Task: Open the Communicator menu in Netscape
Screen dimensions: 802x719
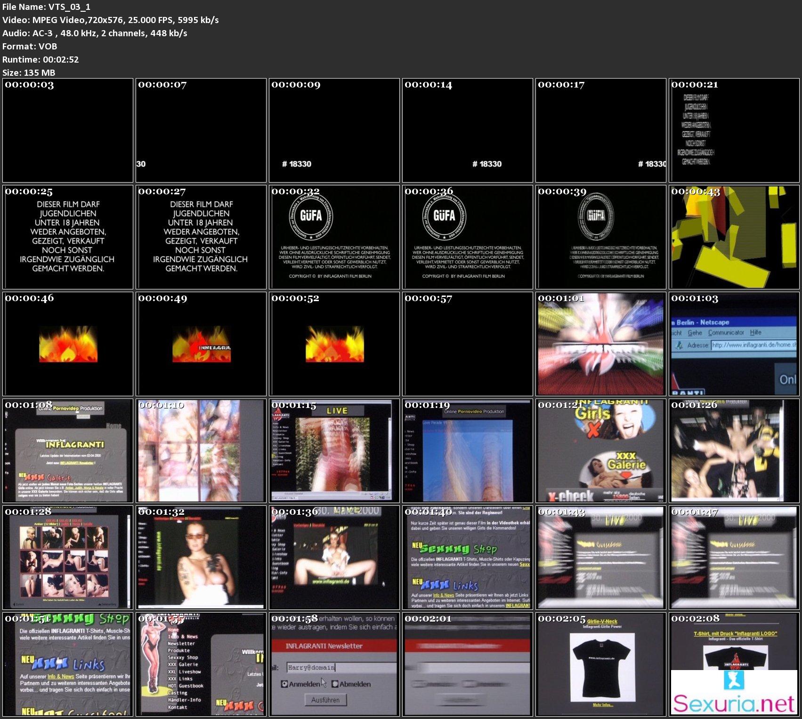Action: click(x=726, y=332)
